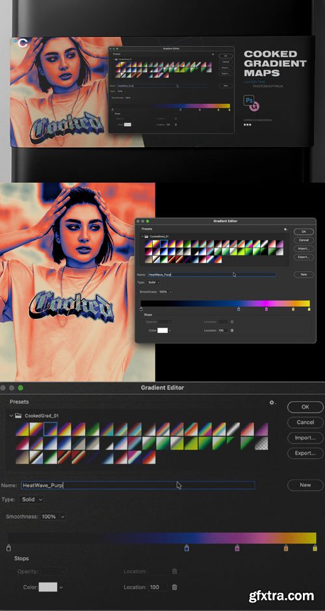Click the Location 100 field in the middle editor
The width and height of the screenshot is (325, 611).
point(224,330)
